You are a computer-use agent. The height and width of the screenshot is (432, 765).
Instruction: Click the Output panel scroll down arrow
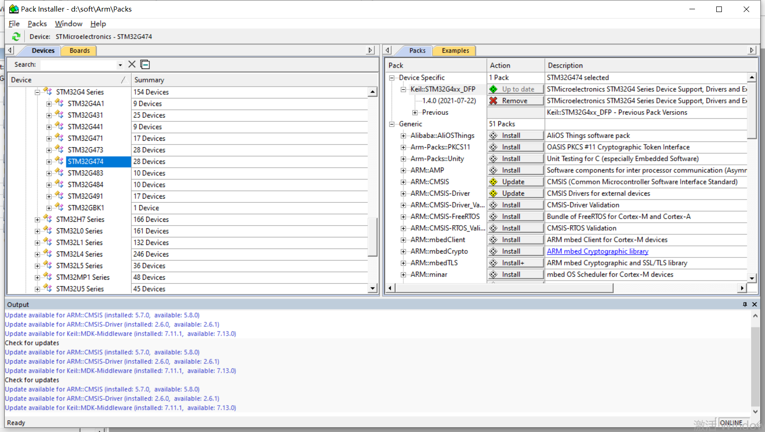click(755, 411)
